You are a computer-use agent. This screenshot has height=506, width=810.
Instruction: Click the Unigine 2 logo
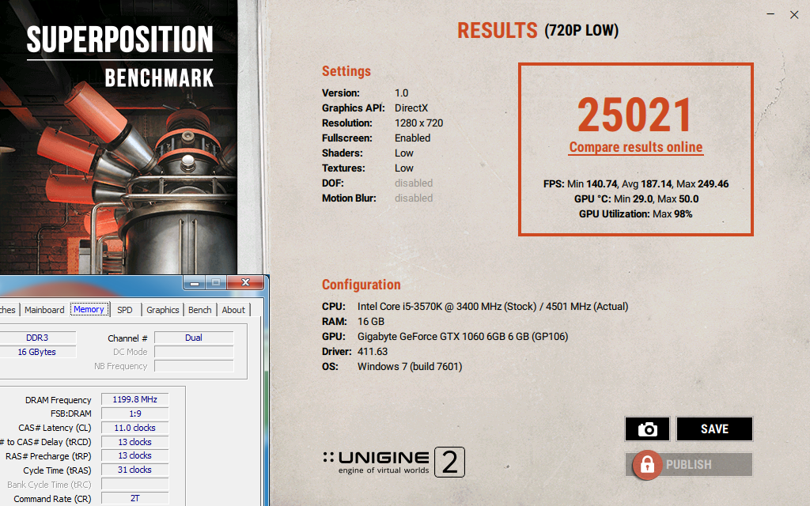point(394,462)
